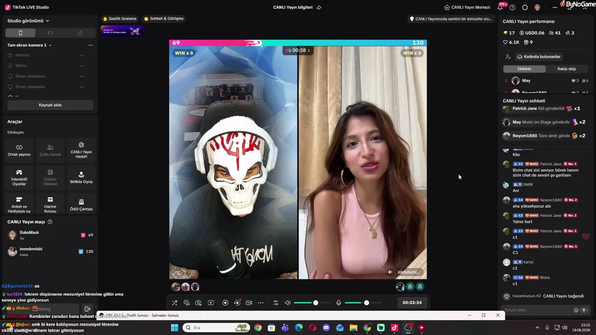The height and width of the screenshot is (335, 596).
Task: Send the comment with the arrow button
Action: tap(584, 310)
